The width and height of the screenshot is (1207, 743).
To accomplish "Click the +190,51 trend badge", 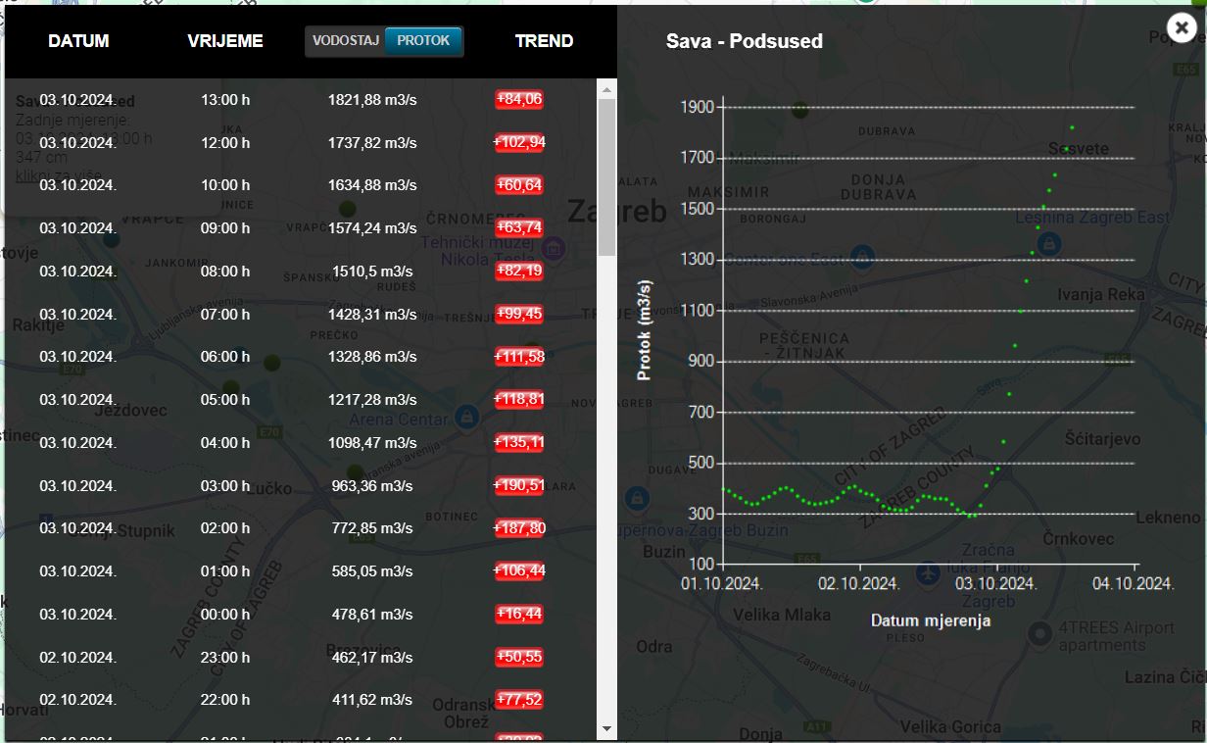I will click(519, 485).
